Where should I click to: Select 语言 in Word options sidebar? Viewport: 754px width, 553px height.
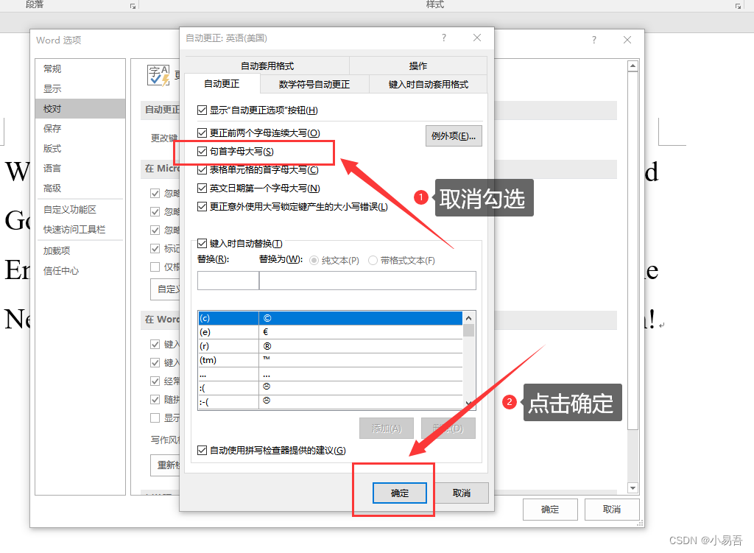point(80,169)
